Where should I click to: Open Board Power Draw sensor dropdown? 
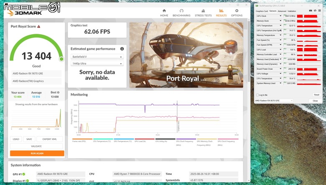pos(280,69)
